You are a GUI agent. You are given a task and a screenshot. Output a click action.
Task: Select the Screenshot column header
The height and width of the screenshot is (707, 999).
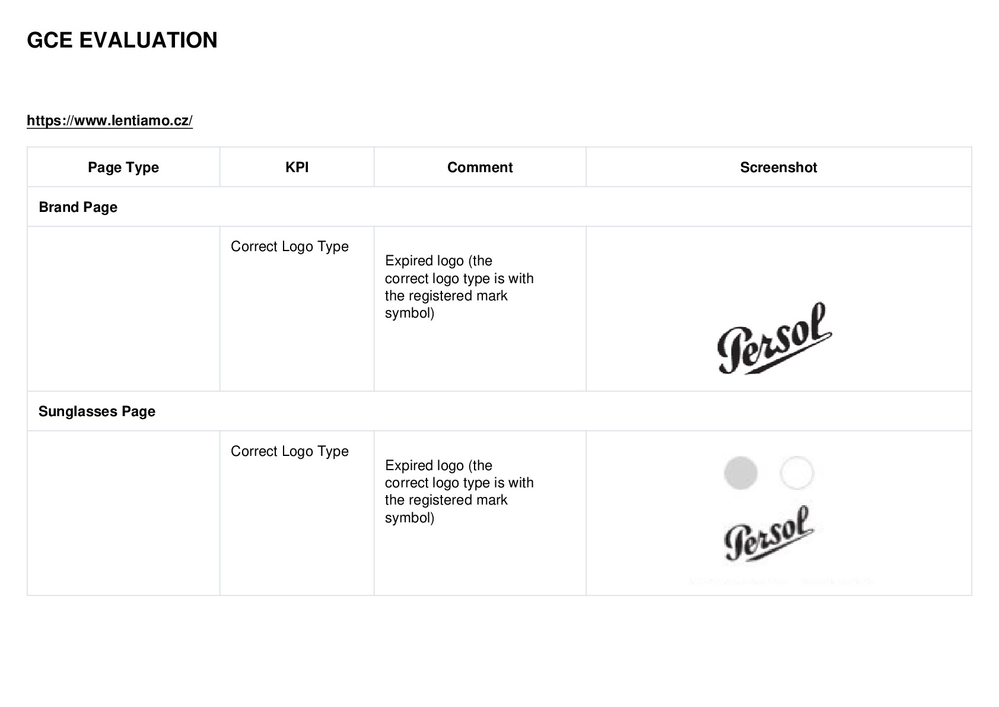point(778,167)
